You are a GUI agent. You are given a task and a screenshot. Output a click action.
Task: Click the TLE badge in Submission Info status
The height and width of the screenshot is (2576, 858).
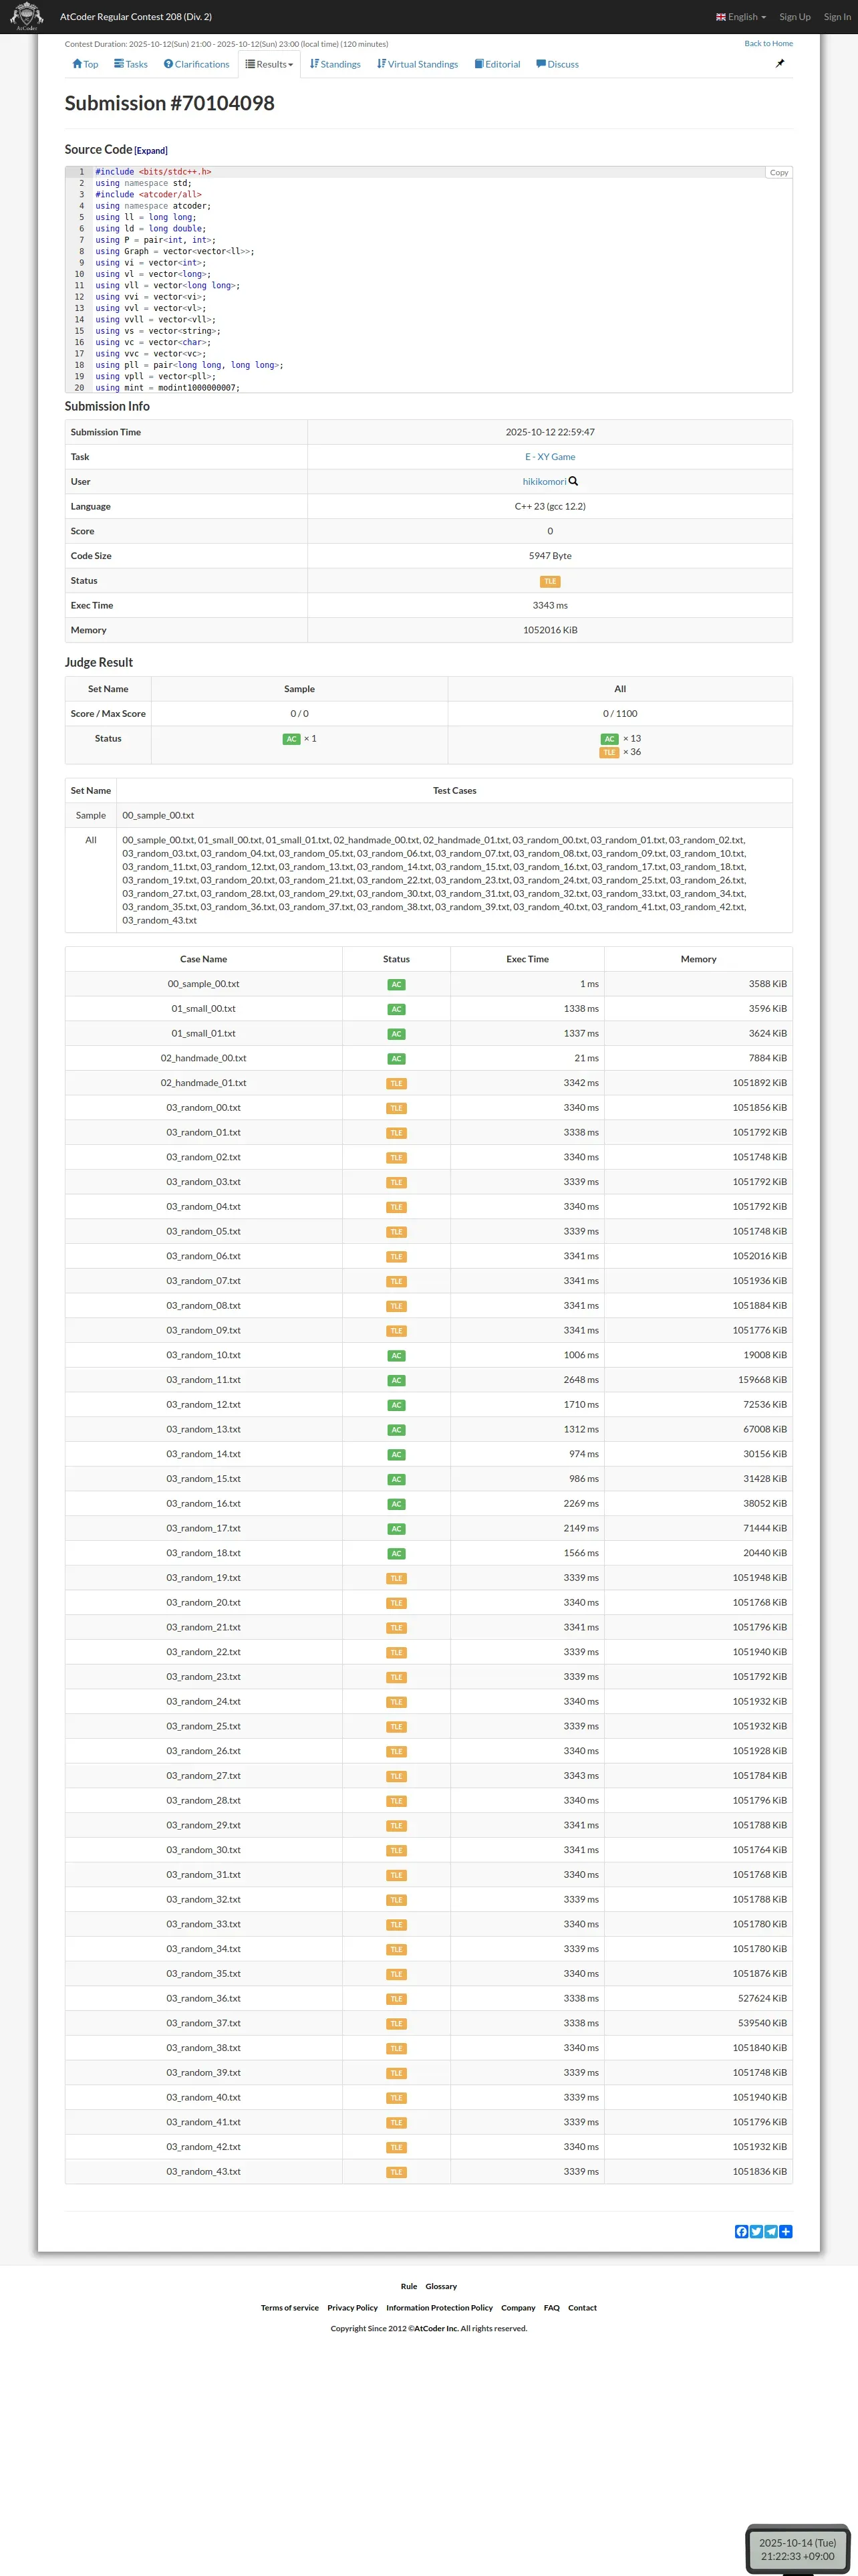[551, 581]
